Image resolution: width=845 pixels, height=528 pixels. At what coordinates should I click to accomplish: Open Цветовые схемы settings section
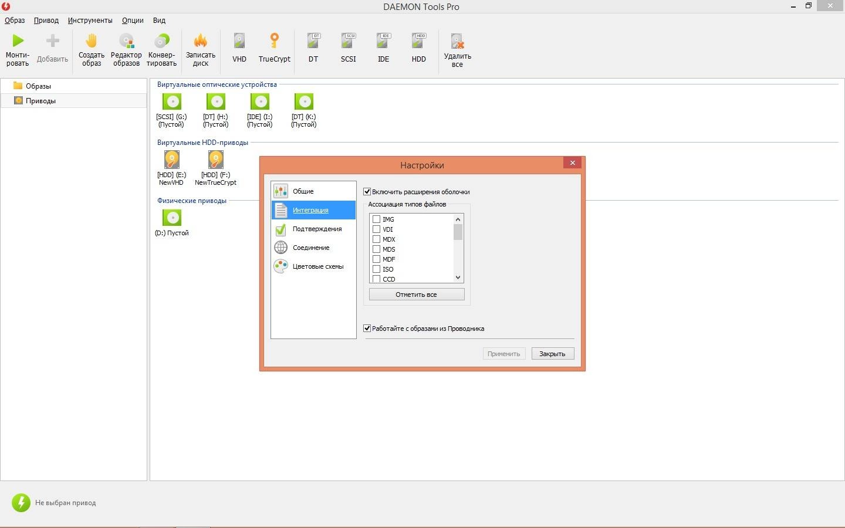pyautogui.click(x=313, y=266)
